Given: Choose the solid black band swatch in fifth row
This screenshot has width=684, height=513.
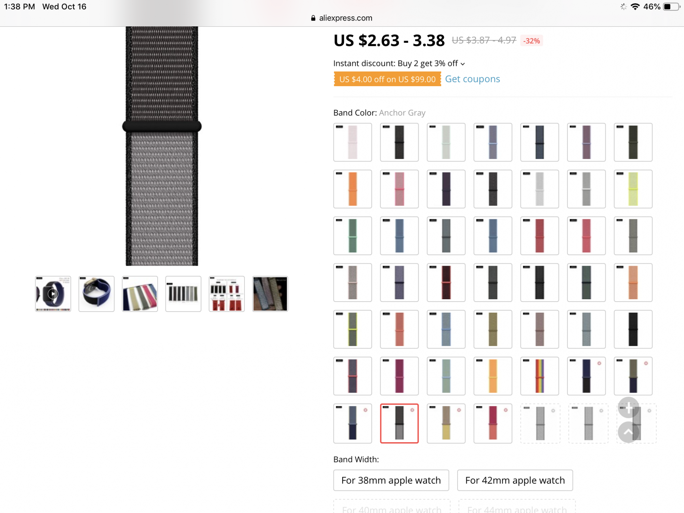Looking at the screenshot, I should tap(633, 329).
